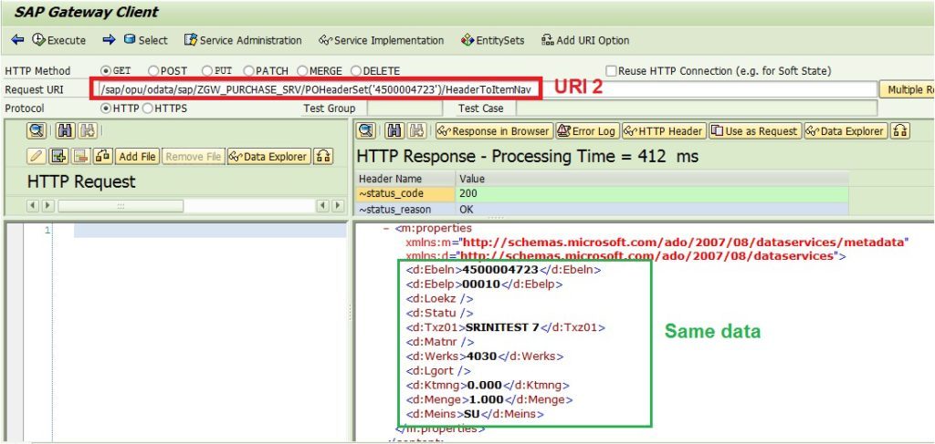Click the d:Meins SU XML line
The width and height of the screenshot is (935, 444).
point(475,414)
